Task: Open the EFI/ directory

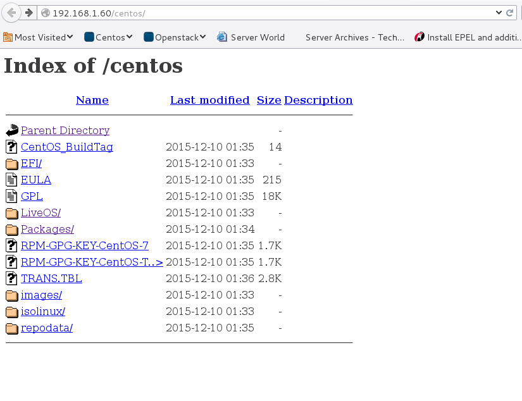Action: [31, 163]
